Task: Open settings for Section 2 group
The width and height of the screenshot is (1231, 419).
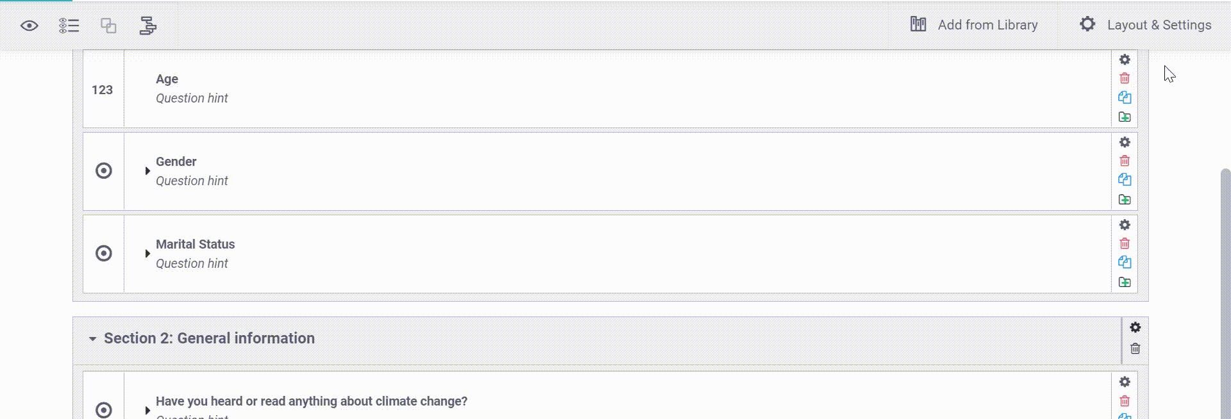Action: [1135, 327]
